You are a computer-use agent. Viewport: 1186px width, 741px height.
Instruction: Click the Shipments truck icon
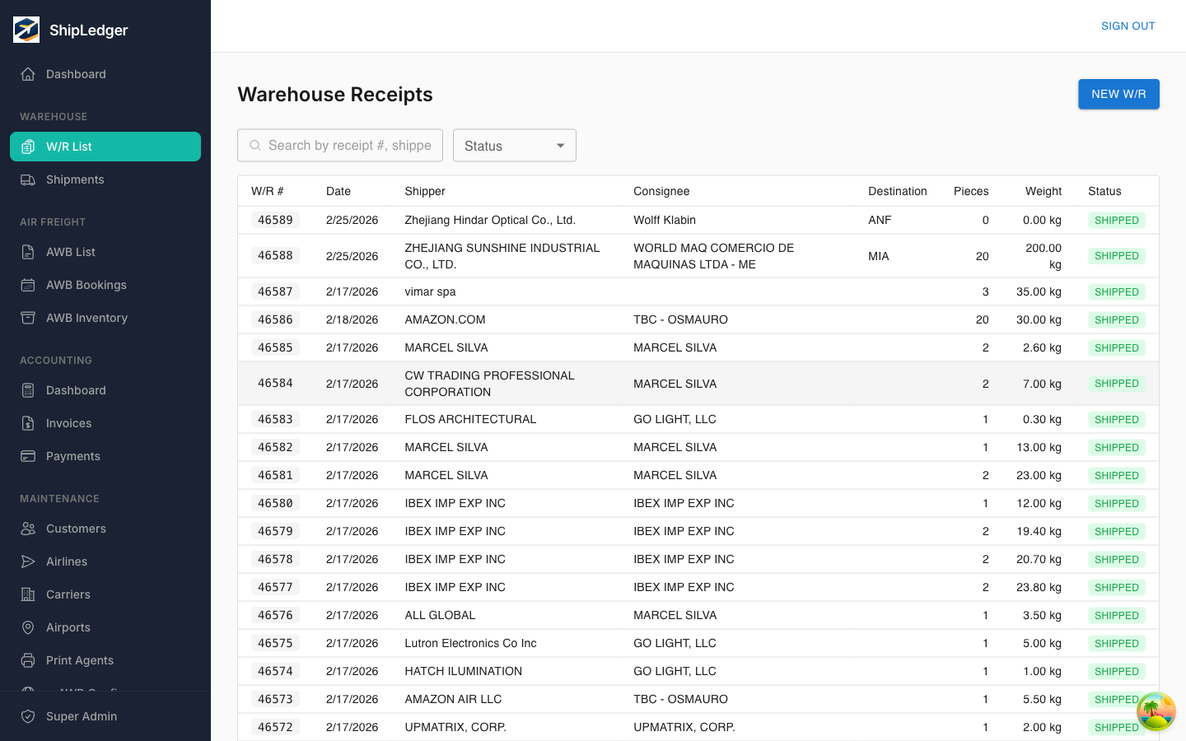28,179
